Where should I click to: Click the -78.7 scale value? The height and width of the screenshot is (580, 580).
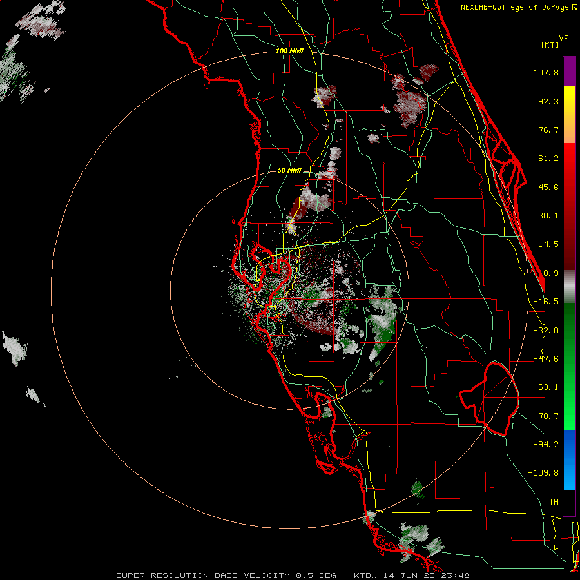pos(546,416)
